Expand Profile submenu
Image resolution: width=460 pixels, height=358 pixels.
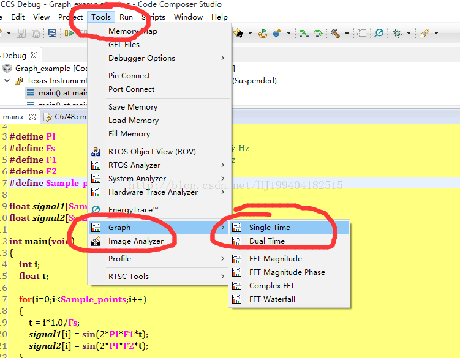click(159, 259)
